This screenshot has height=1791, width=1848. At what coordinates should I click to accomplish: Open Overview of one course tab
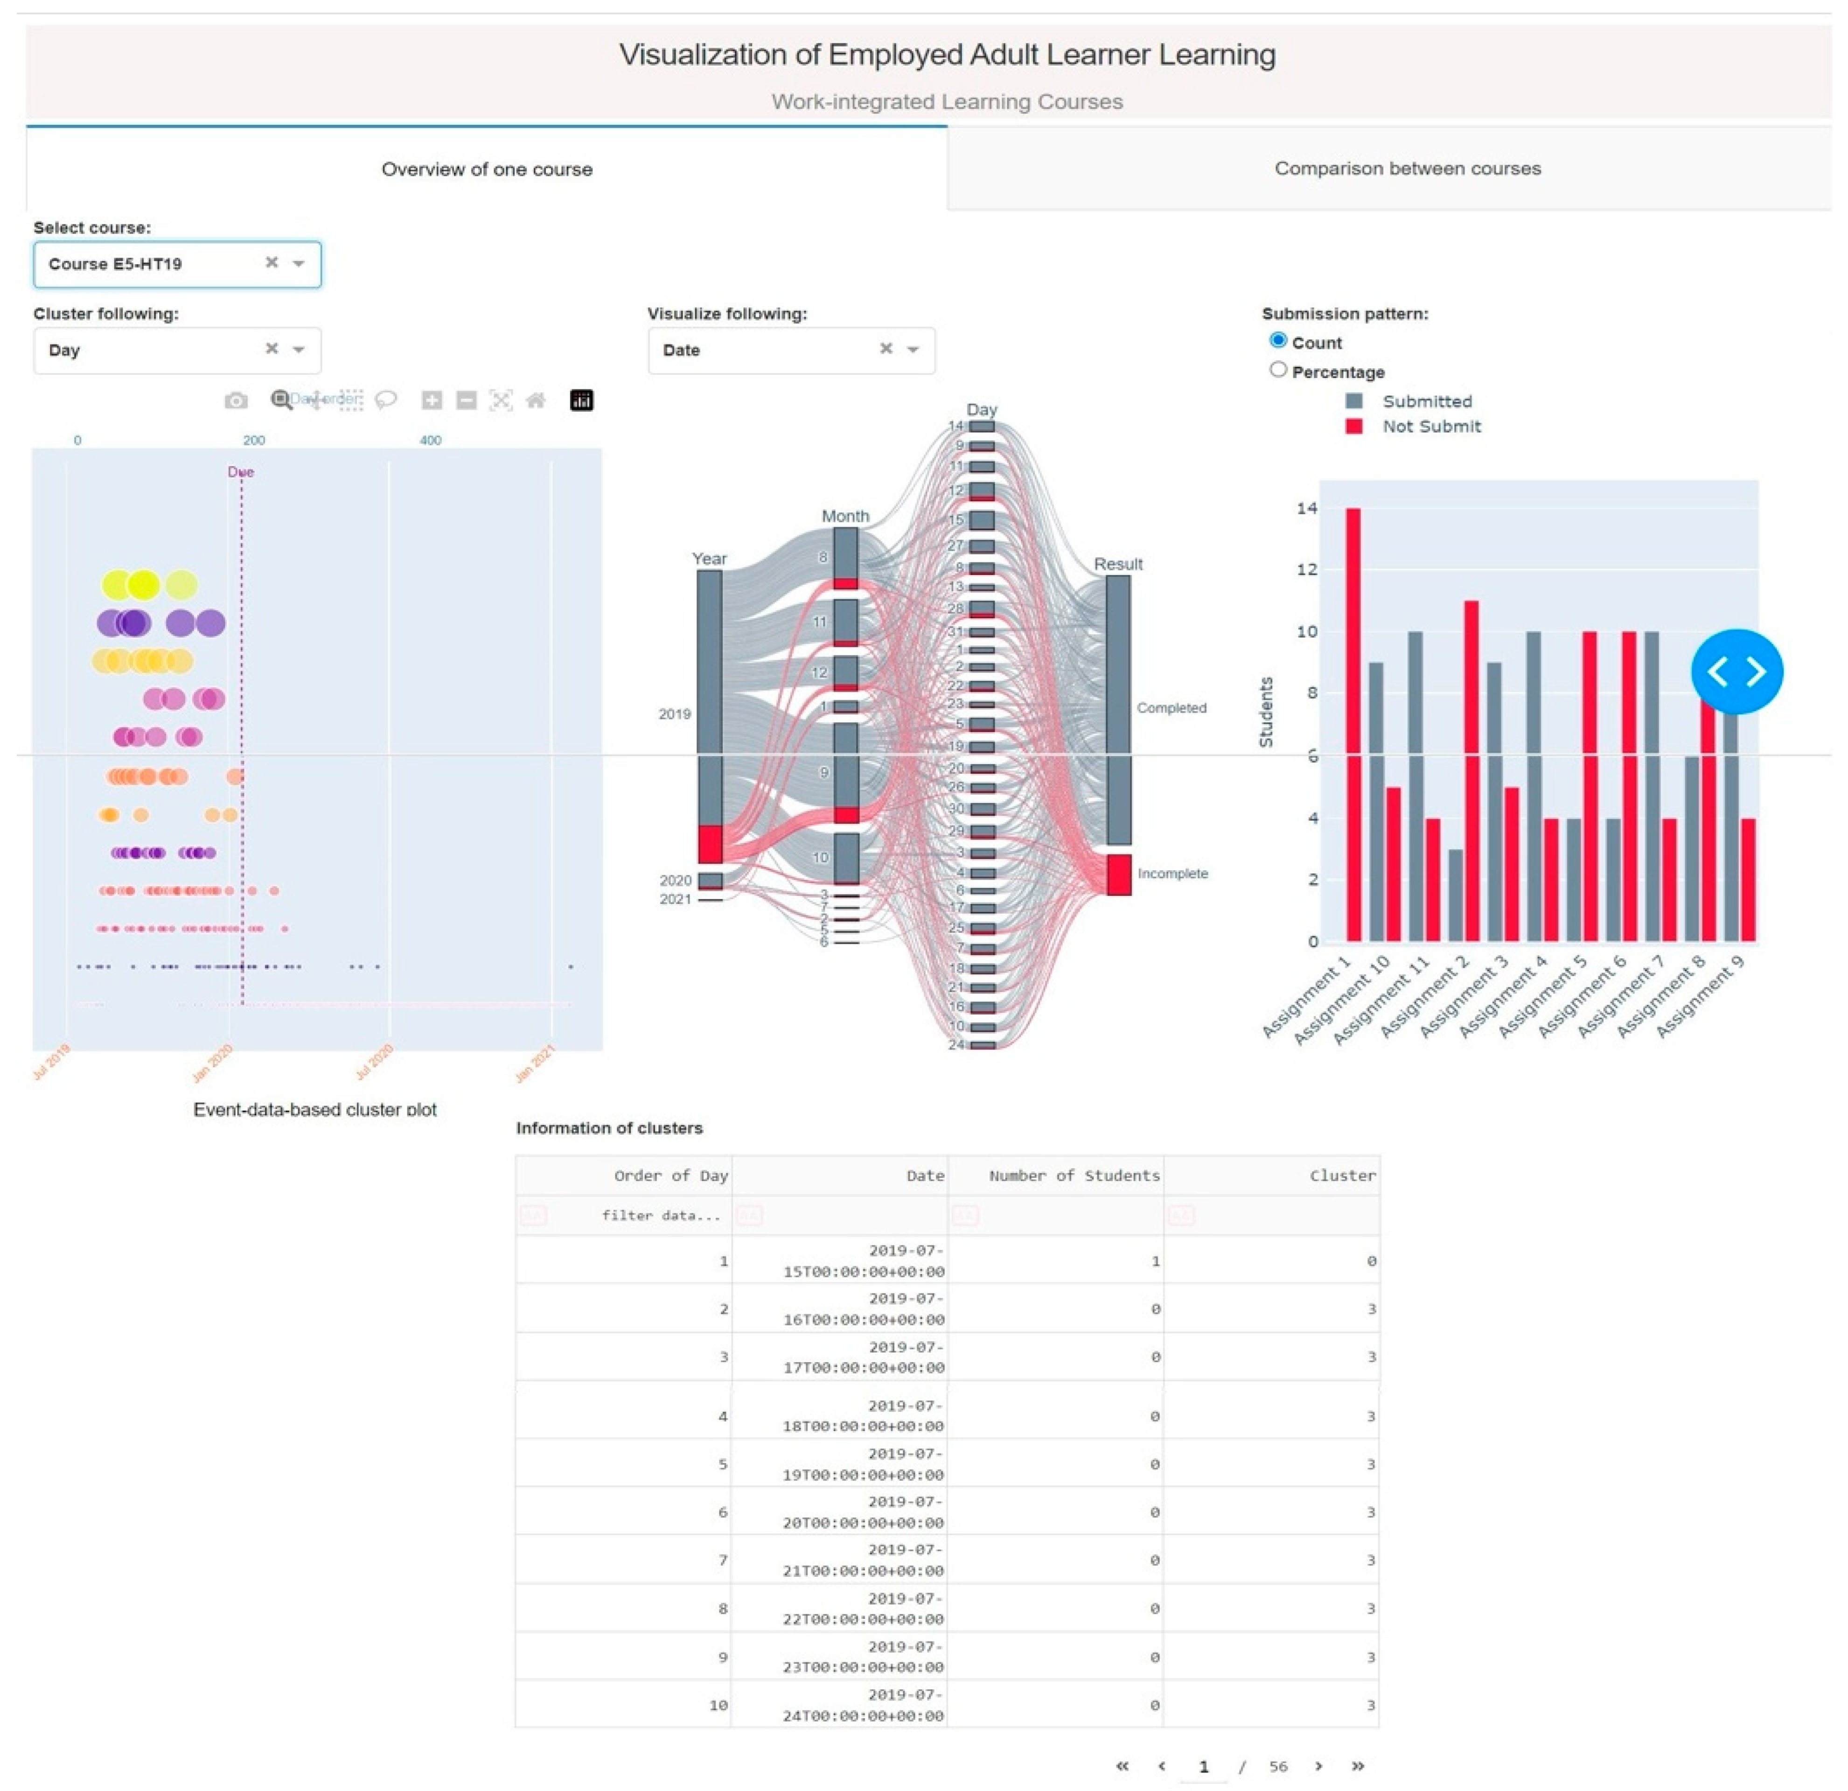pyautogui.click(x=487, y=170)
